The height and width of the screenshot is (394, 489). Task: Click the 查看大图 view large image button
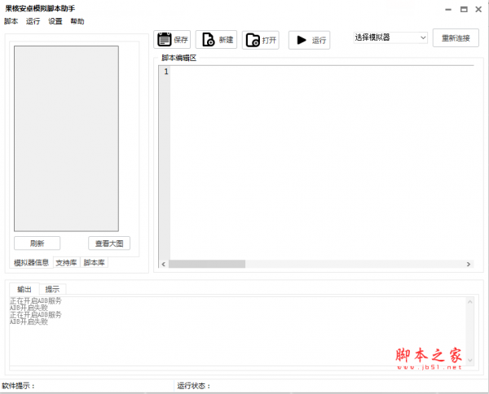click(x=109, y=243)
